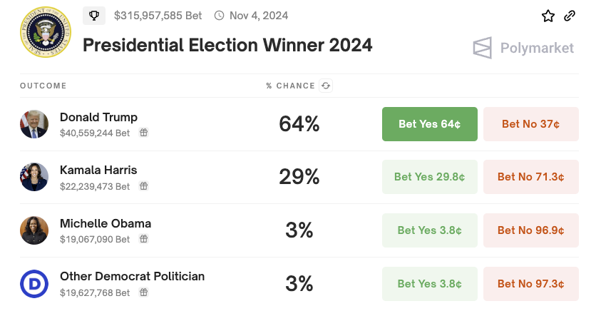Viewport: 591px width, 316px height.
Task: Click gift icon under Kamala Harris
Action: tap(143, 186)
